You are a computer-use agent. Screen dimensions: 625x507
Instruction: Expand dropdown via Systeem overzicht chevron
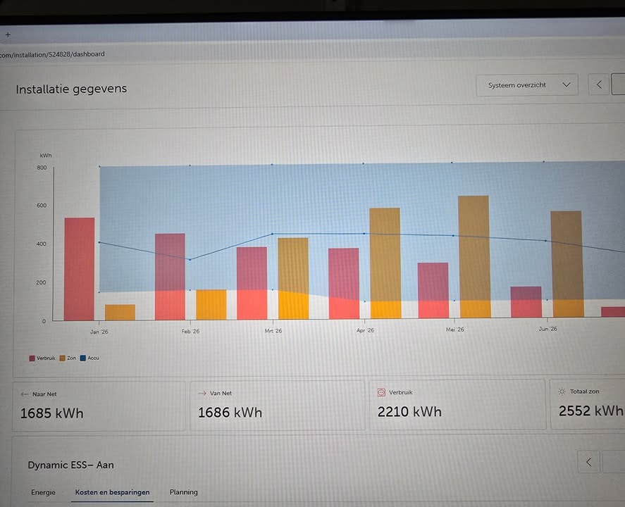coord(567,84)
